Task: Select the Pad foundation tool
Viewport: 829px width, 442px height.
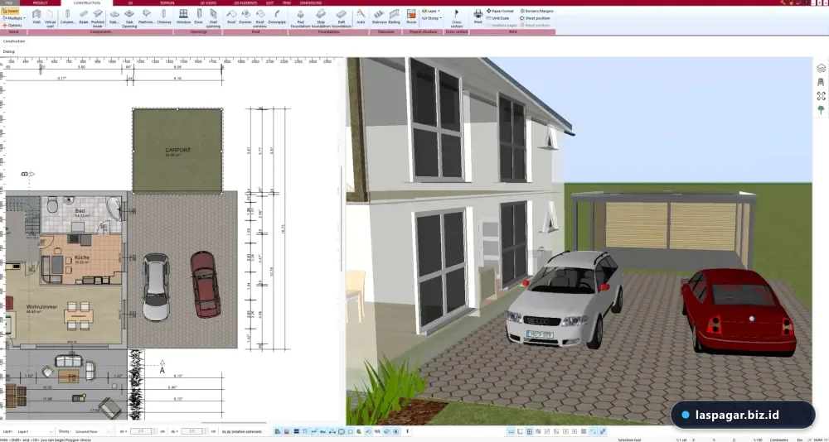Action: coord(300,17)
